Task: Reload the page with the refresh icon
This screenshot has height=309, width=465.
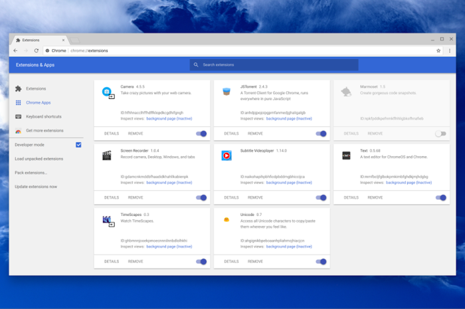Action: pos(36,51)
